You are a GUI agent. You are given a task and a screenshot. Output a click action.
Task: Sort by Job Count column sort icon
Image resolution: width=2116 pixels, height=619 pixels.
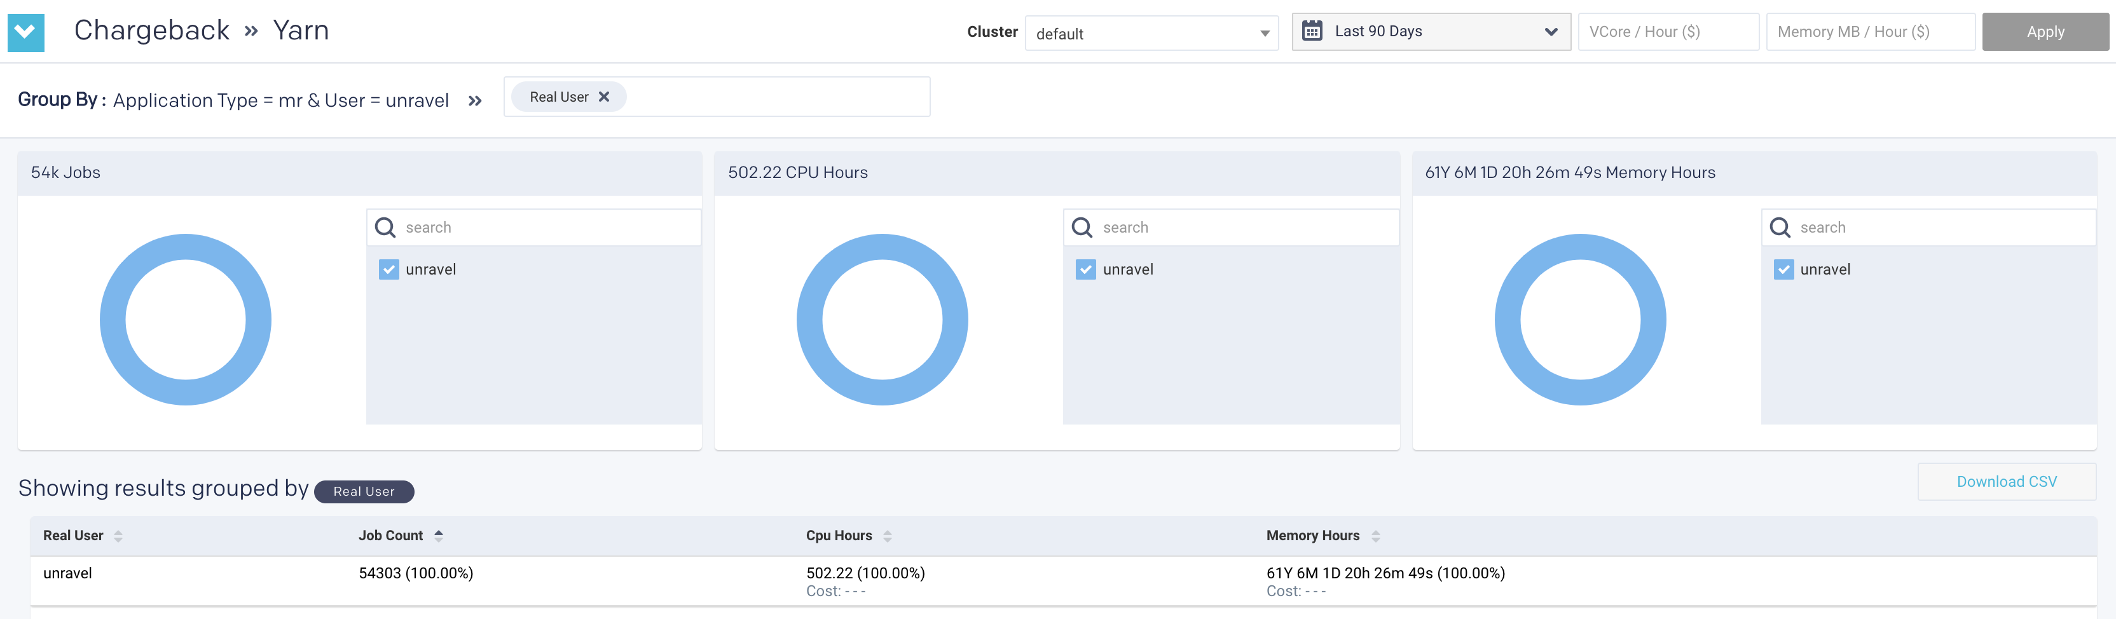[439, 536]
